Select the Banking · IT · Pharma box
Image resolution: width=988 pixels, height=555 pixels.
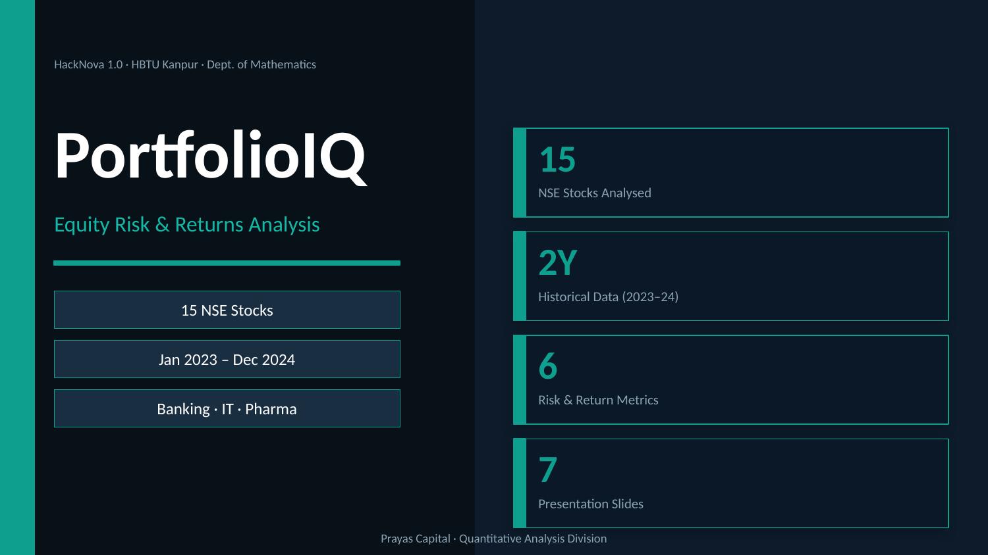tap(227, 408)
